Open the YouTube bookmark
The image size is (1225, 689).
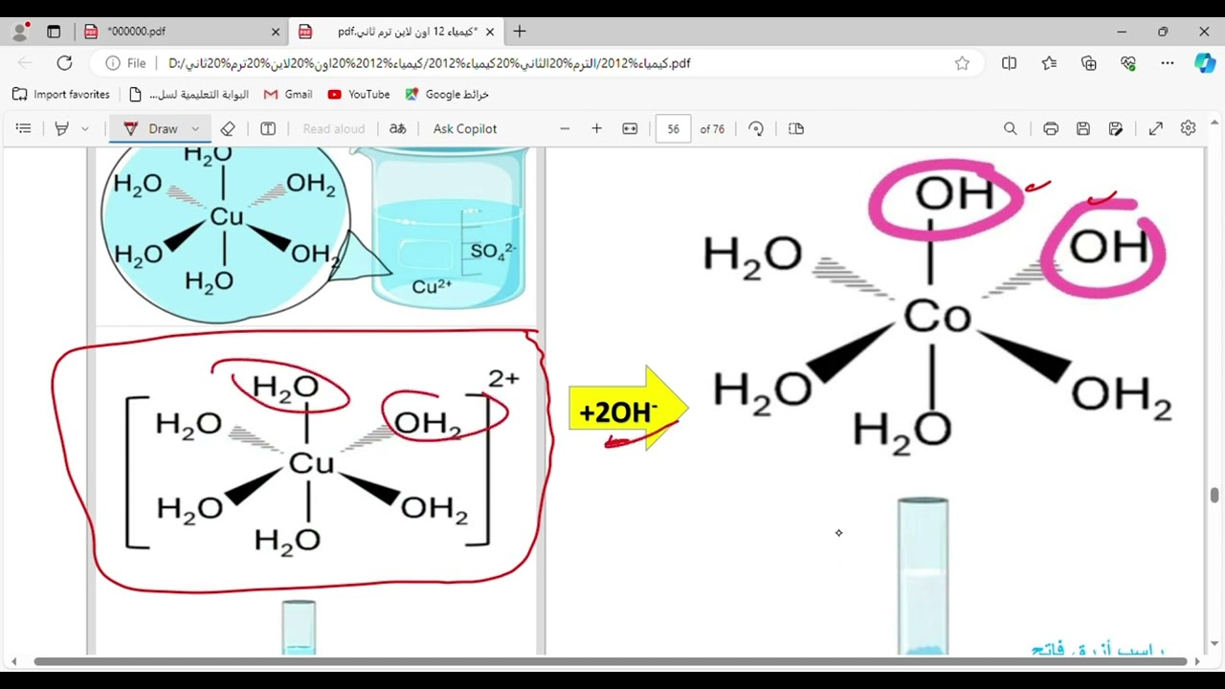[x=359, y=95]
